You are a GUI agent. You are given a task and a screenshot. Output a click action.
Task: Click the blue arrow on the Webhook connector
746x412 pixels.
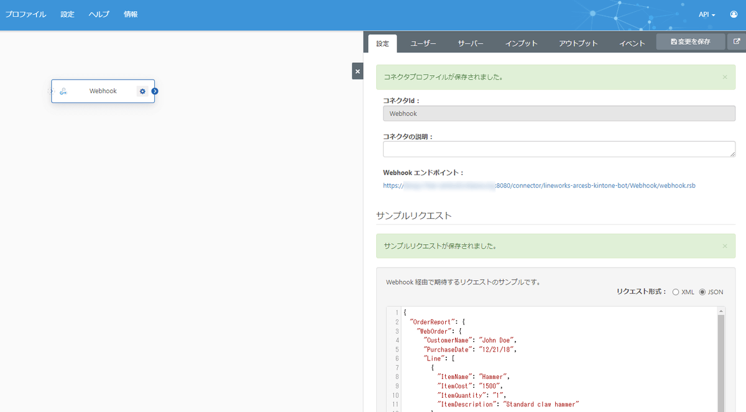click(x=154, y=91)
